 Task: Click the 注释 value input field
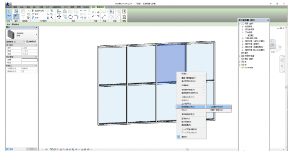coord(30,60)
